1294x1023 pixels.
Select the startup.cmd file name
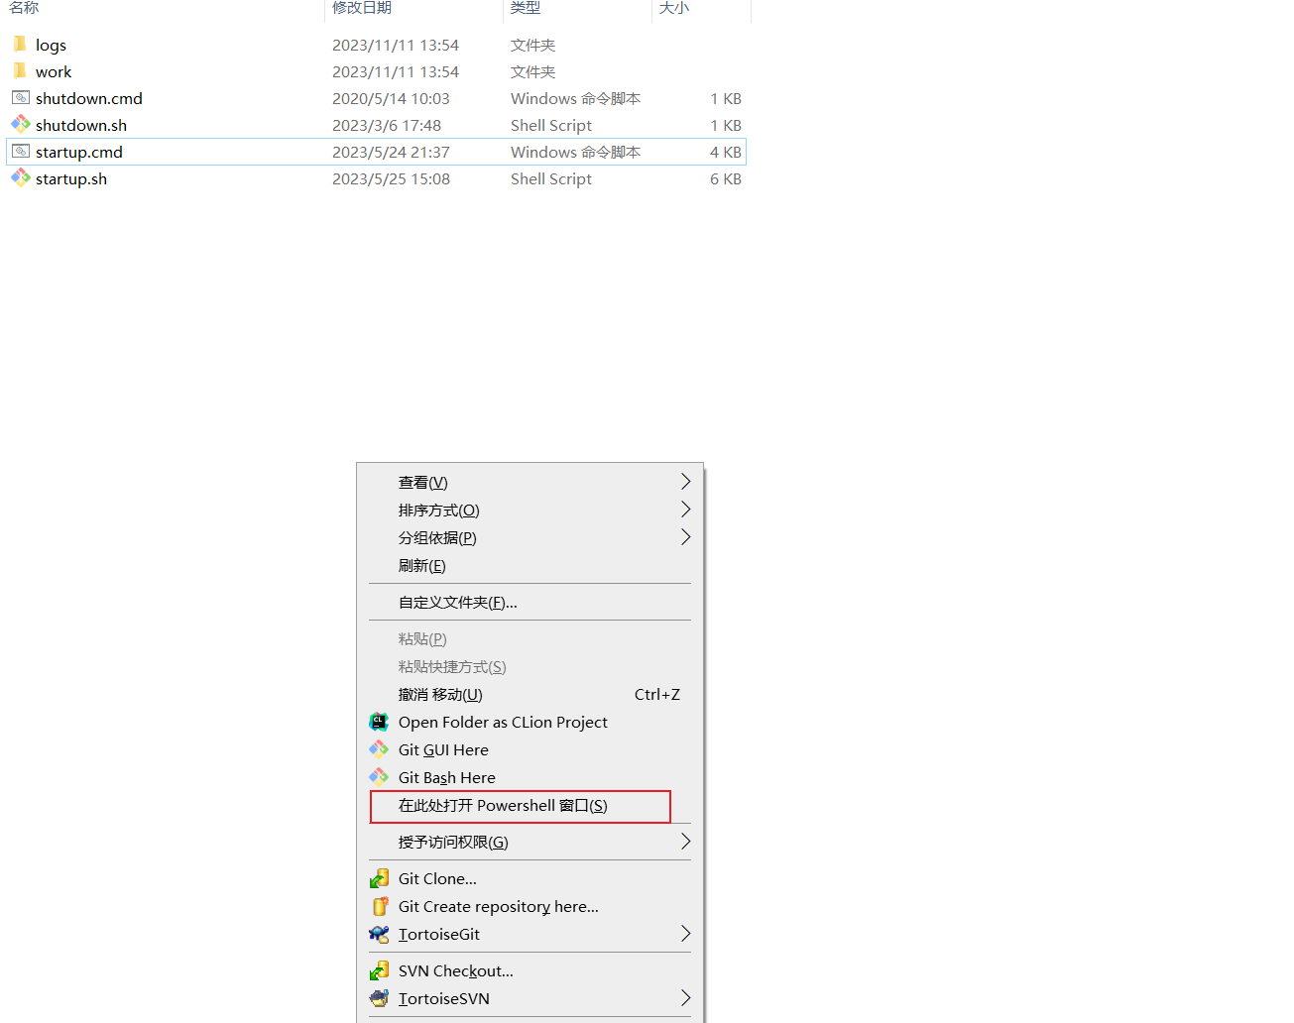[79, 152]
